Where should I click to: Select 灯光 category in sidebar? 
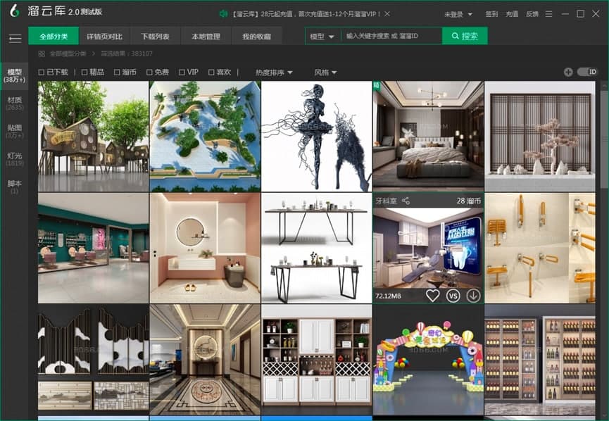pyautogui.click(x=14, y=159)
